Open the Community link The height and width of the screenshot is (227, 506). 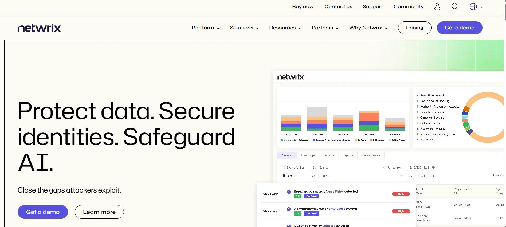409,7
